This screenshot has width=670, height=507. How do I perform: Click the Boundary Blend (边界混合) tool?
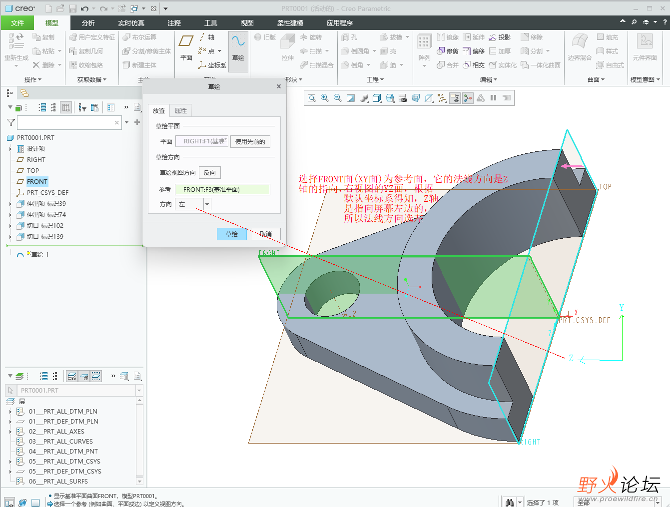pyautogui.click(x=580, y=48)
